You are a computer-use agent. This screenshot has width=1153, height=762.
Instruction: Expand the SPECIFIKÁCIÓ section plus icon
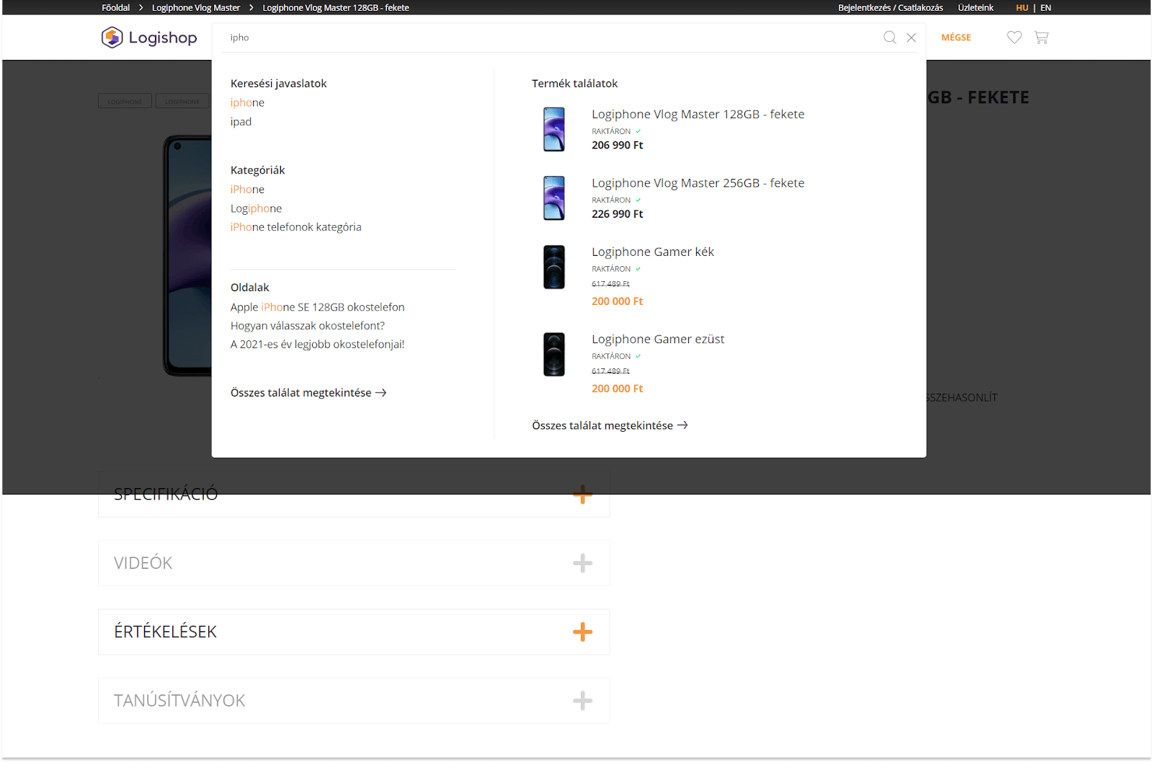[582, 495]
